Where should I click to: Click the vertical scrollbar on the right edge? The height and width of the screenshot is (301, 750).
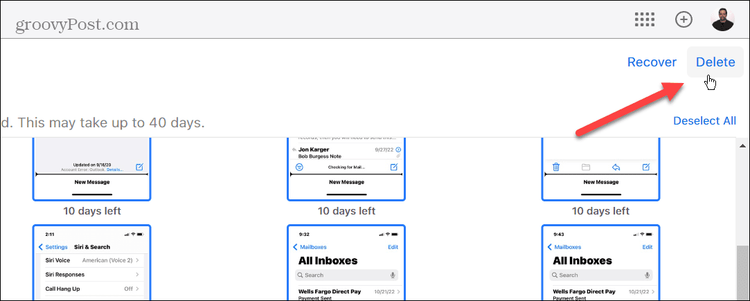click(x=744, y=270)
